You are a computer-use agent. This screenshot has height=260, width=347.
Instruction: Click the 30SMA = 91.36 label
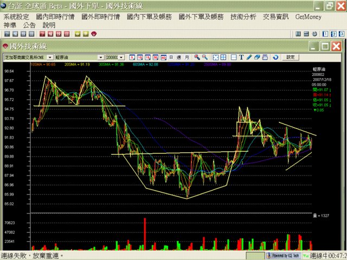coord(111,64)
